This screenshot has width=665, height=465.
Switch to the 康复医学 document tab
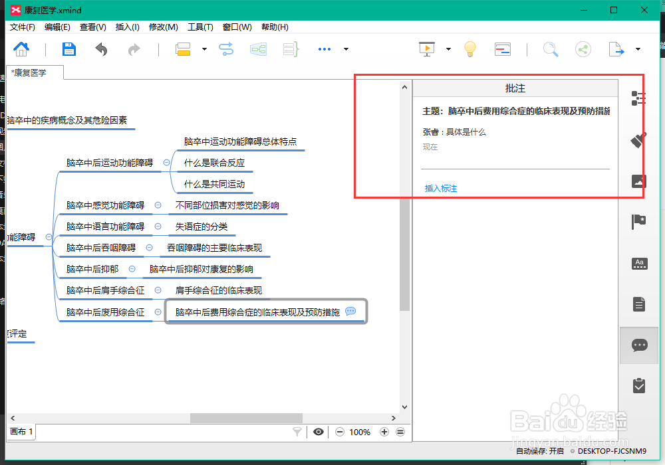point(29,72)
